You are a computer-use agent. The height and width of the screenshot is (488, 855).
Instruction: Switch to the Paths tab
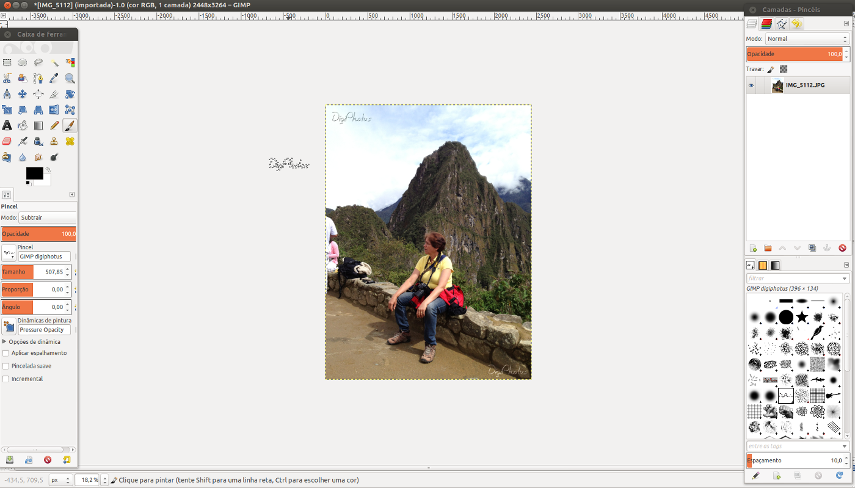(x=781, y=24)
